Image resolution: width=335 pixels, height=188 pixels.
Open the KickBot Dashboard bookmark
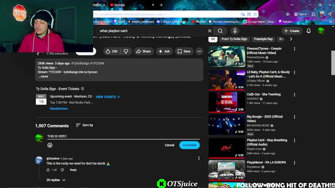(x=141, y=22)
